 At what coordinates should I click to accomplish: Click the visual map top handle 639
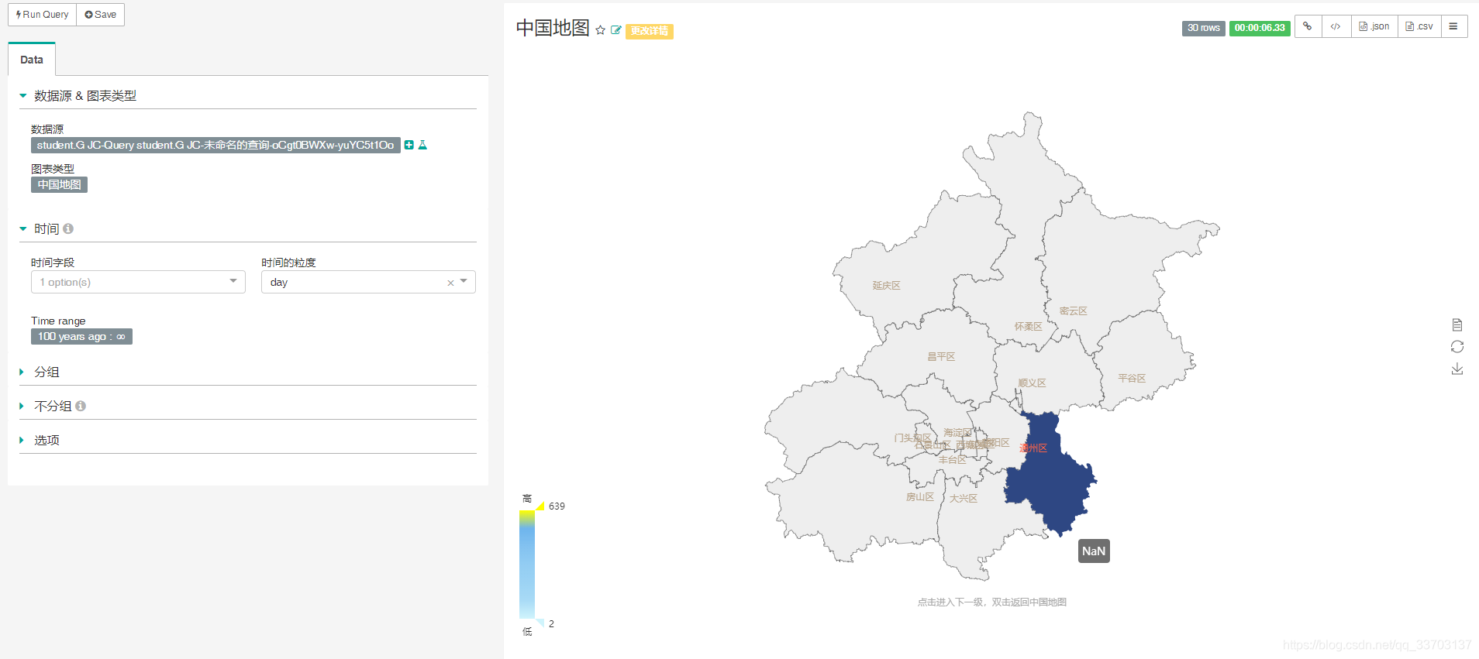[540, 506]
